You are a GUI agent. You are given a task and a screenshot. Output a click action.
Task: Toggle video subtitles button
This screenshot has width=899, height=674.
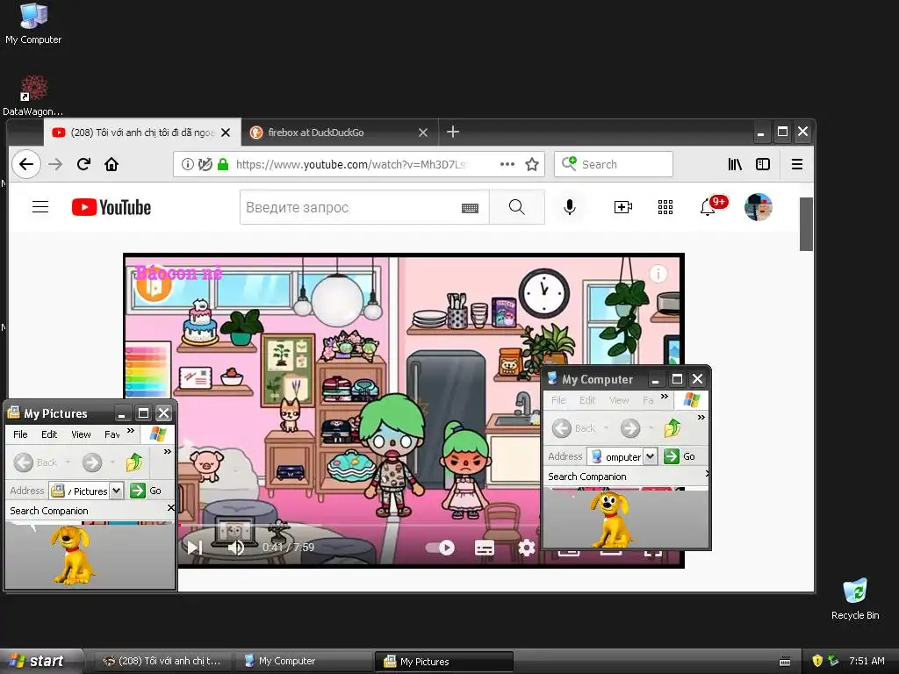pos(485,548)
